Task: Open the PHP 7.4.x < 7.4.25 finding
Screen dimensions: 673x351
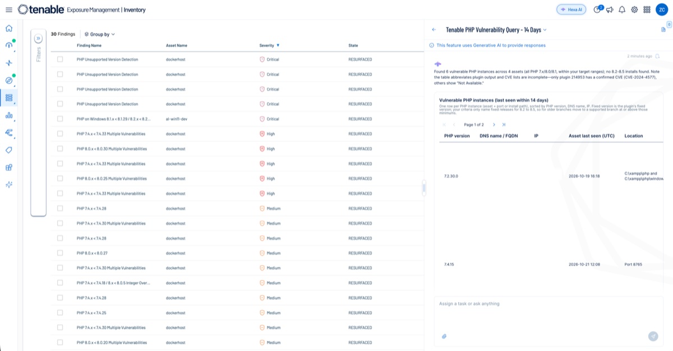Action: (91, 313)
